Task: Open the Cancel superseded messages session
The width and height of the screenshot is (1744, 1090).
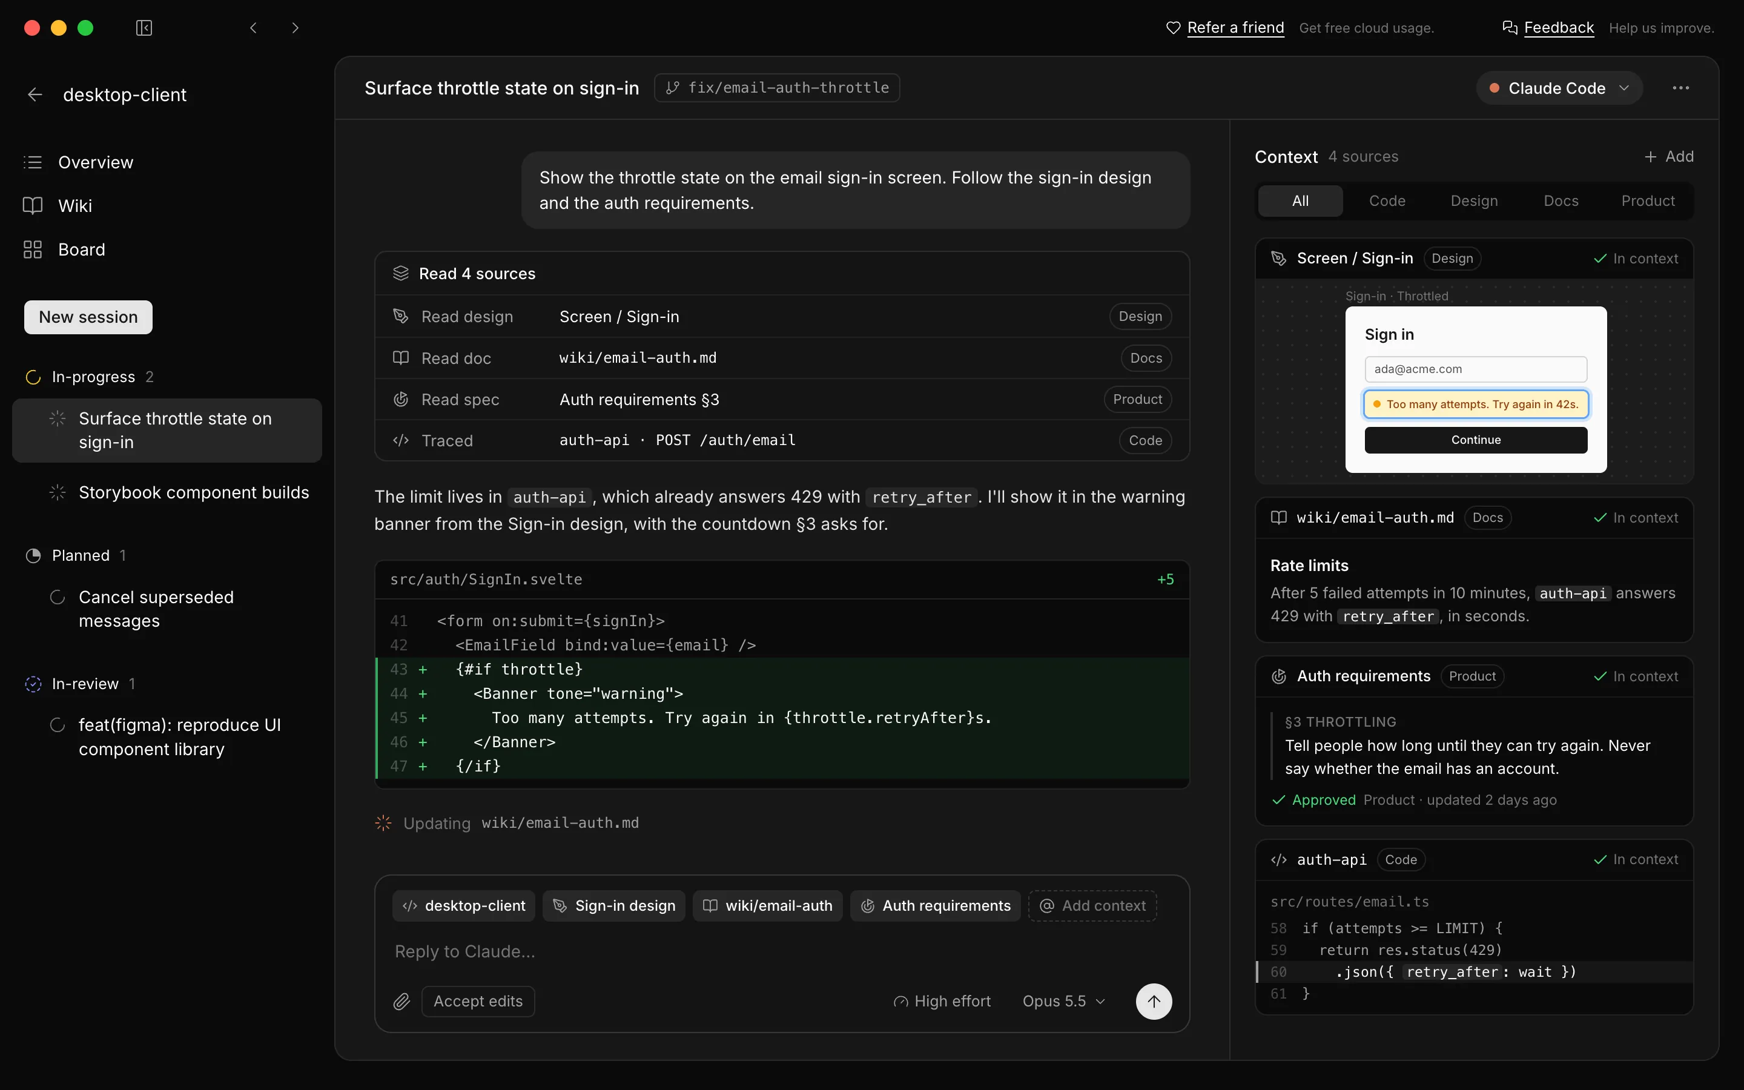Action: coord(167,609)
